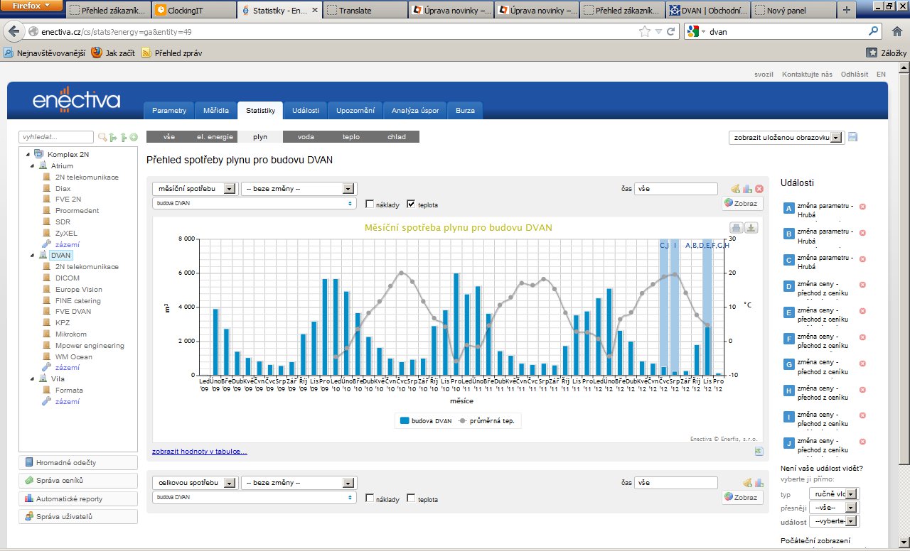910x551 pixels.
Task: Select the voda filter tab
Action: [x=306, y=137]
